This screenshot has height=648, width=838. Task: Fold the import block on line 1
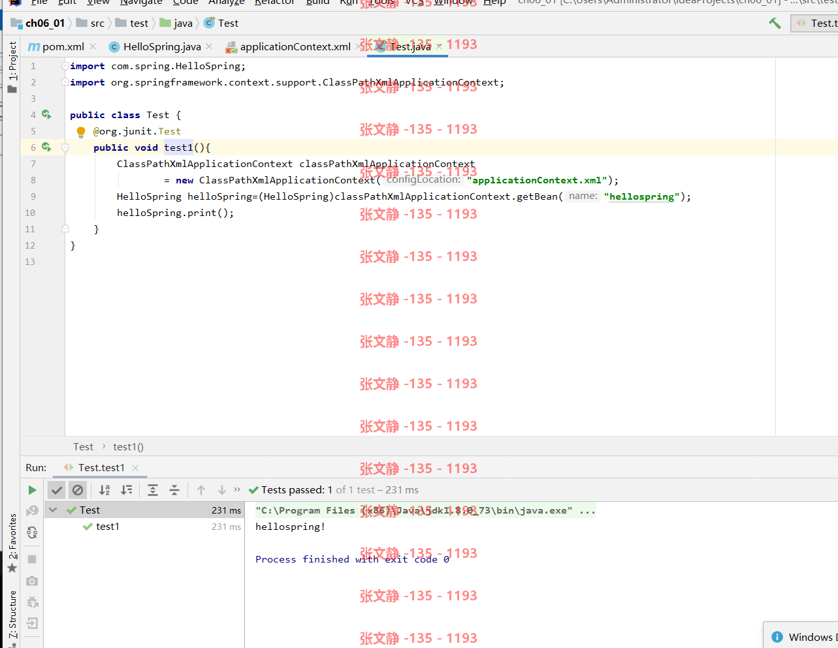[65, 66]
